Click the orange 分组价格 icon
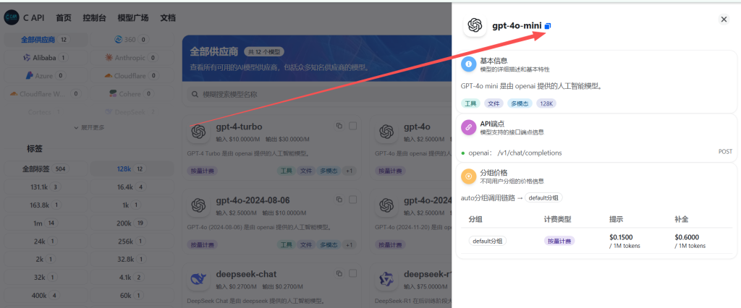Screen dimensions: 741x308 [x=469, y=176]
